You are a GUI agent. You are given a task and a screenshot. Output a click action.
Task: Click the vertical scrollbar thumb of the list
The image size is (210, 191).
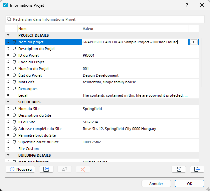202,62
